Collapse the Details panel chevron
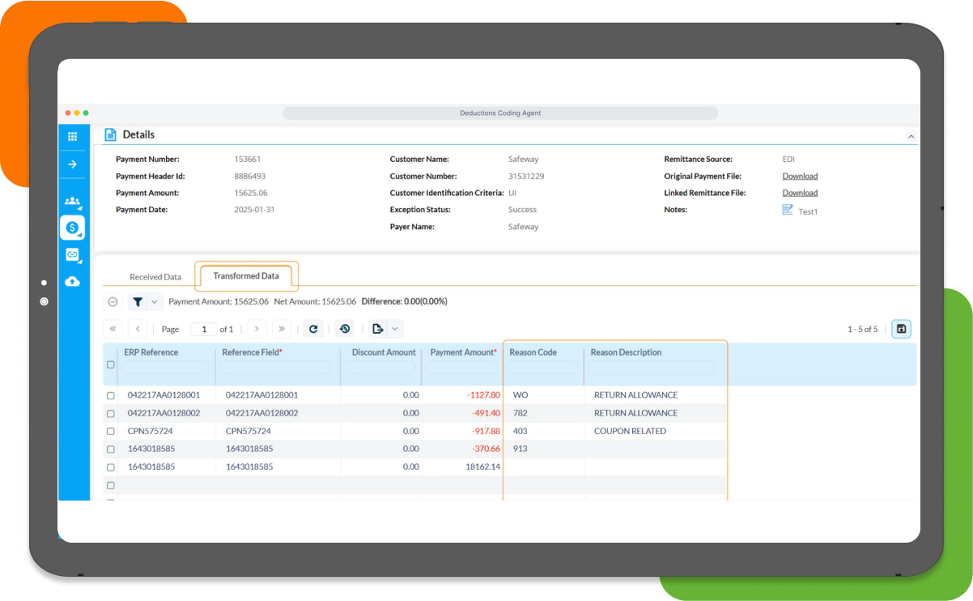Image resolution: width=973 pixels, height=601 pixels. pos(911,137)
